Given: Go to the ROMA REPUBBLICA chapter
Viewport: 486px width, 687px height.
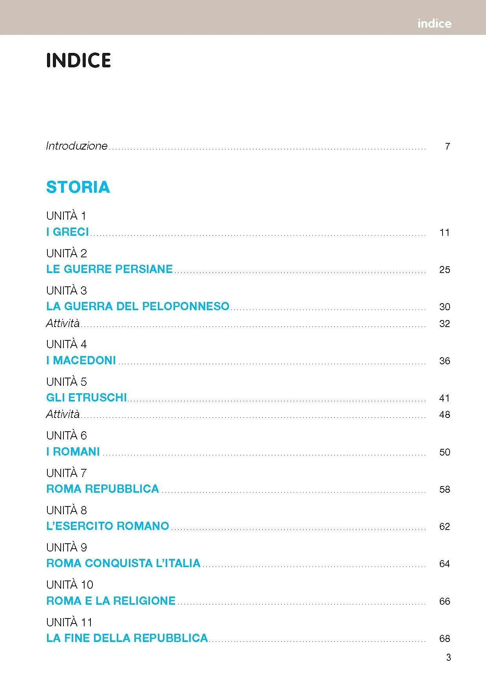Looking at the screenshot, I should (103, 489).
